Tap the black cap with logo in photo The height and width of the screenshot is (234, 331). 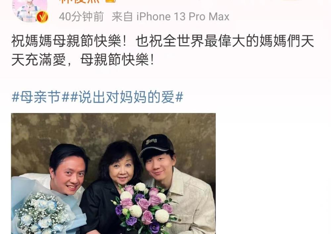click(156, 145)
